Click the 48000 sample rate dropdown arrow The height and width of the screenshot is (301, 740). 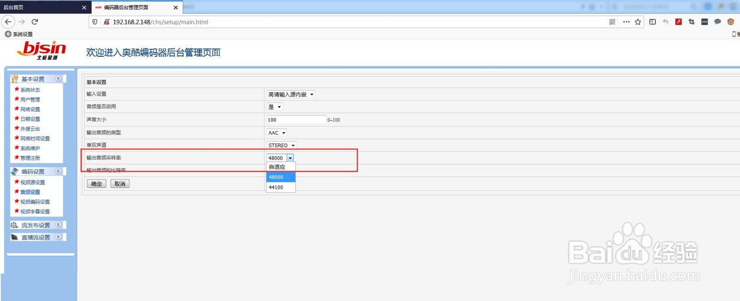pos(290,158)
